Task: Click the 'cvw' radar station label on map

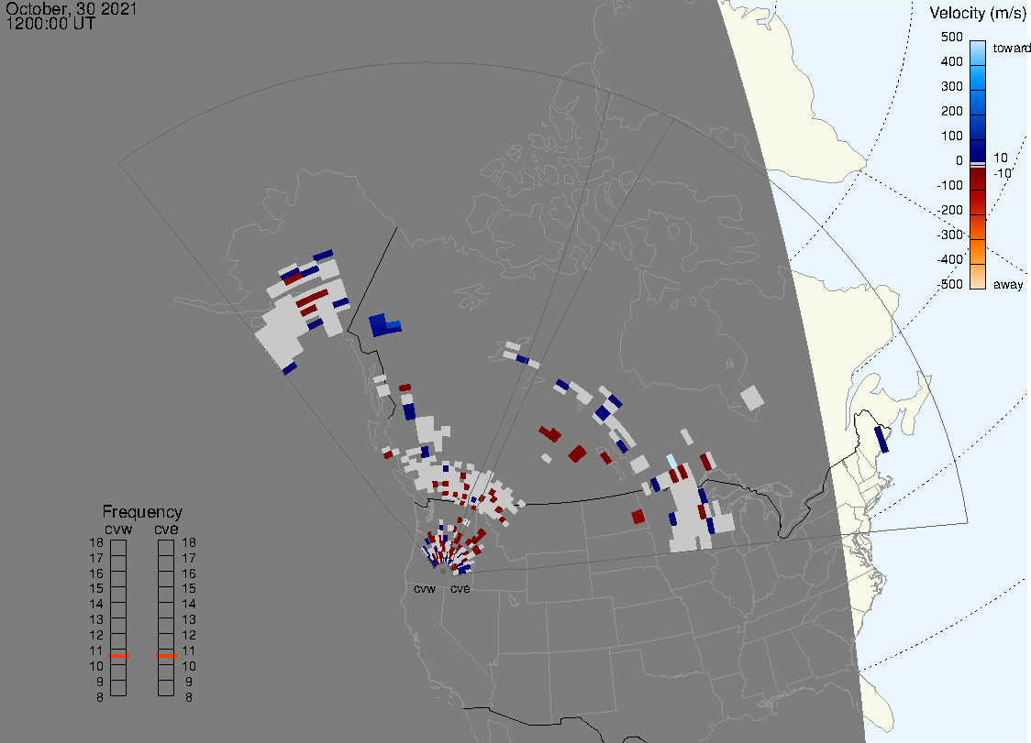Action: tap(425, 588)
